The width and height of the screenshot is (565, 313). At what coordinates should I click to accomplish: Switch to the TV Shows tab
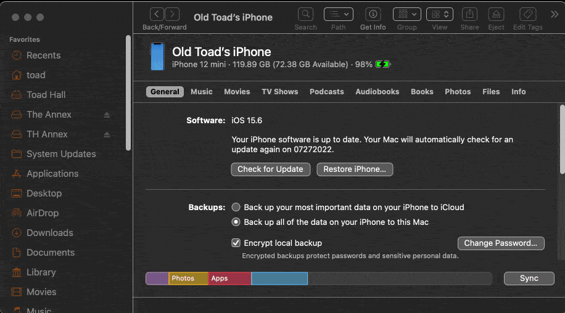[x=279, y=92]
